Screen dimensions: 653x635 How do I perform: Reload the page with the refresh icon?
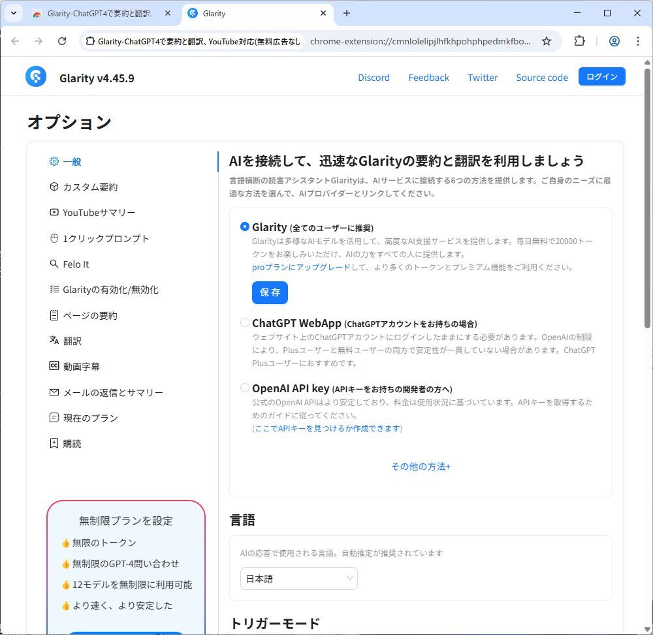pos(62,41)
